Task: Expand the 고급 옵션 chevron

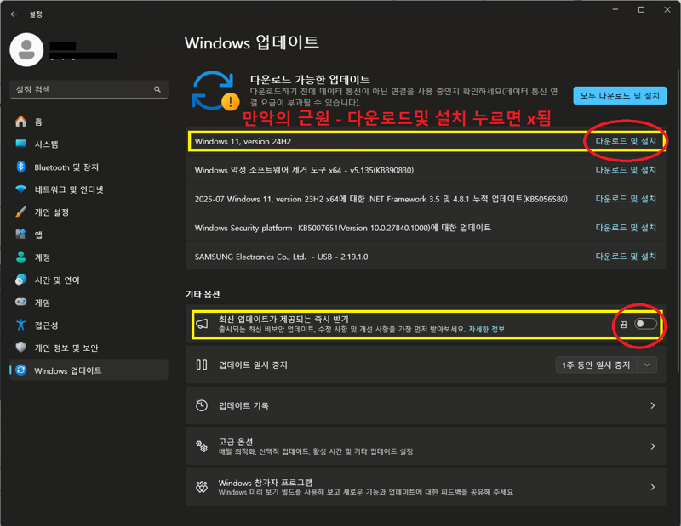Action: (652, 446)
